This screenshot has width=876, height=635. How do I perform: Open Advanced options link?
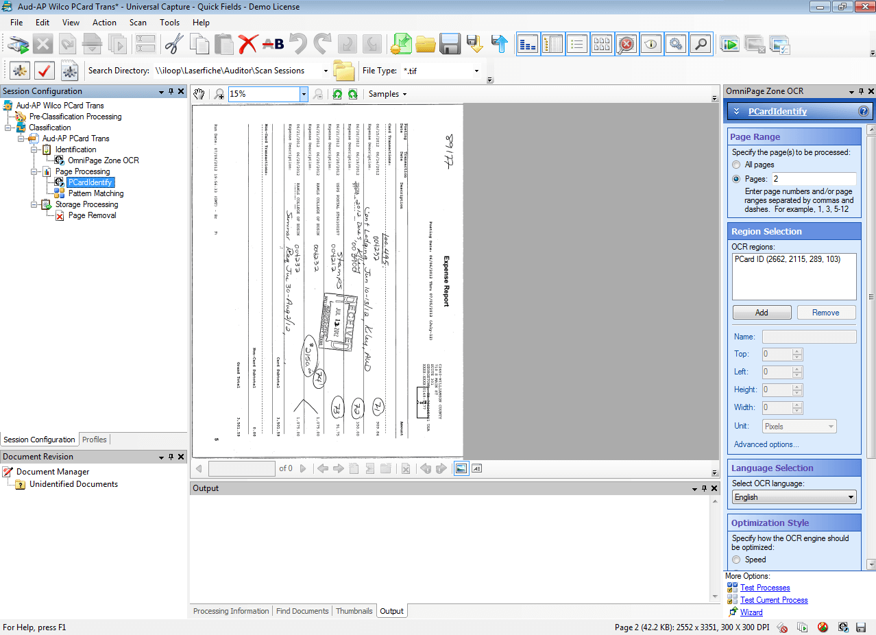[x=766, y=444]
